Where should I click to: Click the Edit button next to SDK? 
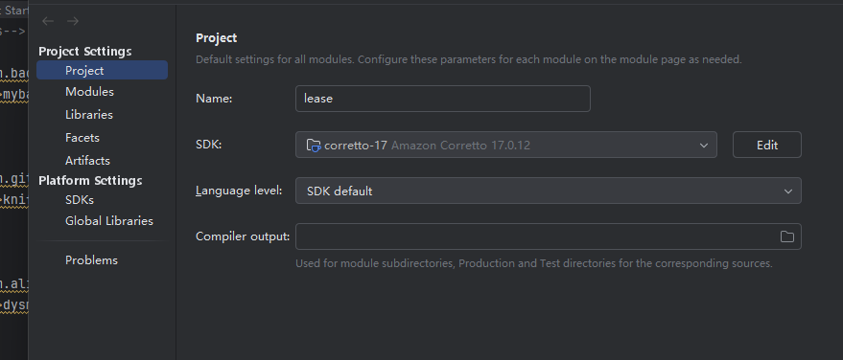point(766,145)
